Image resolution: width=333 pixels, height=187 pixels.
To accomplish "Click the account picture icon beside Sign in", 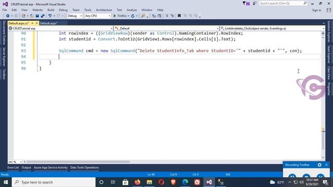I will coord(329,10).
